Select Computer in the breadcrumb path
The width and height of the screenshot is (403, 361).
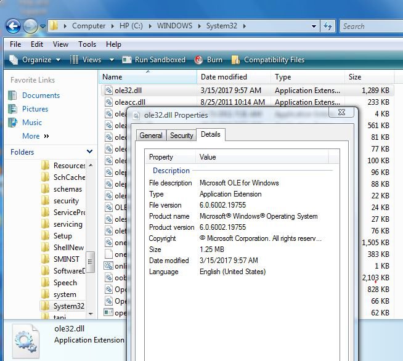coord(89,26)
